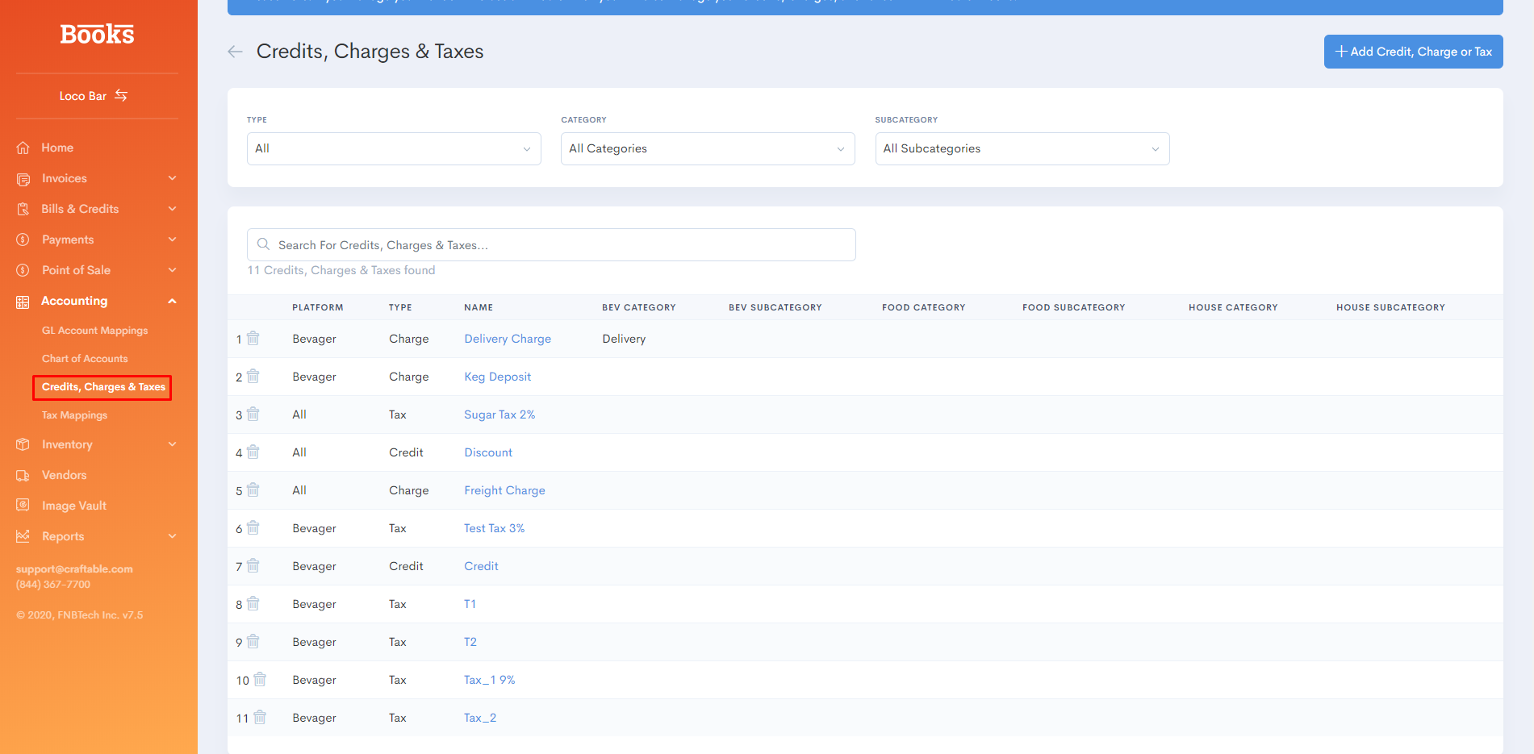Open the Delivery Charge link
The height and width of the screenshot is (754, 1534).
tap(508, 339)
